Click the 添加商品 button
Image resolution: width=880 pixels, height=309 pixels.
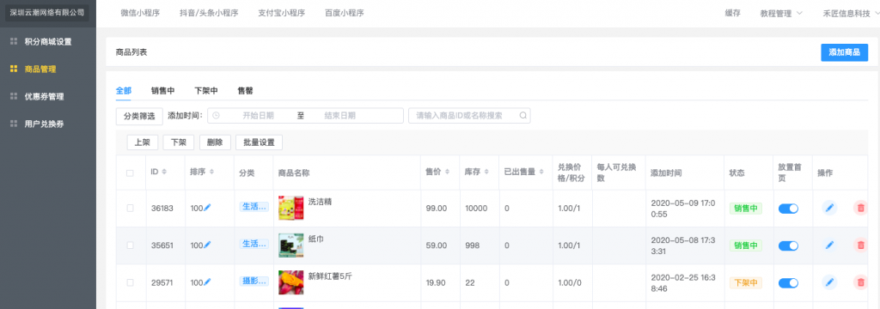coord(844,52)
